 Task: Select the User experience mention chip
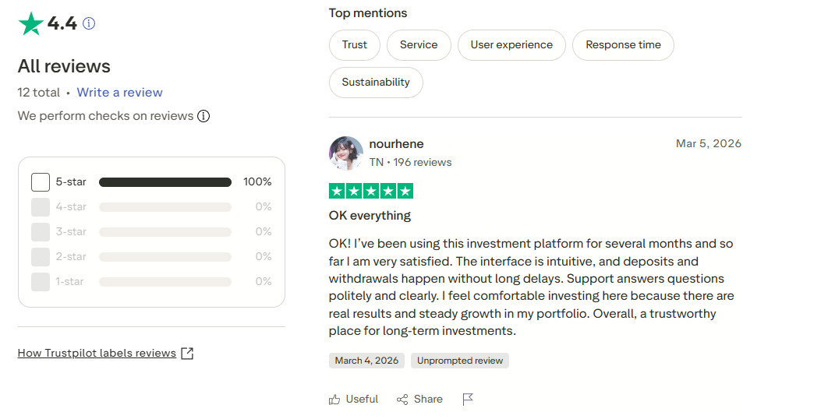(511, 45)
